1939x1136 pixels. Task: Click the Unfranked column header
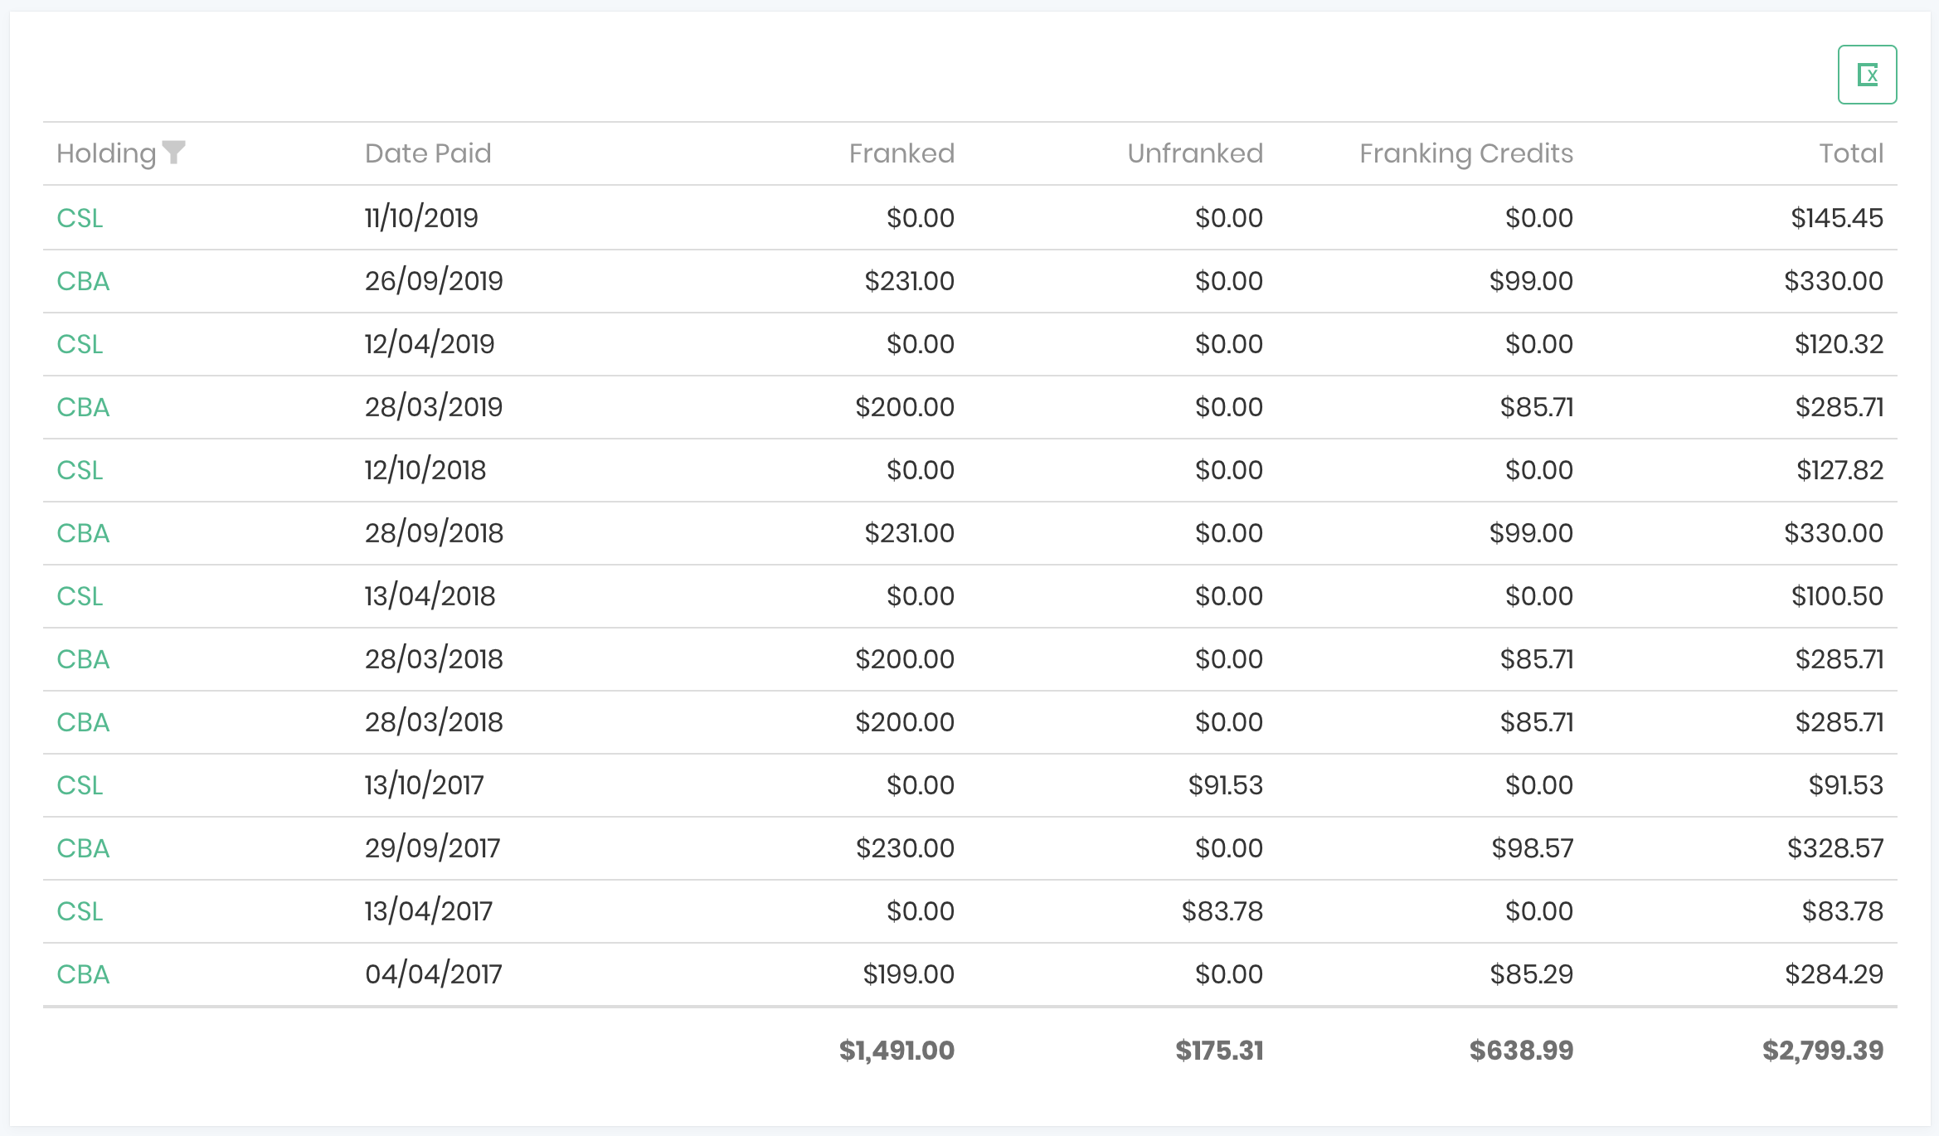pos(1195,153)
